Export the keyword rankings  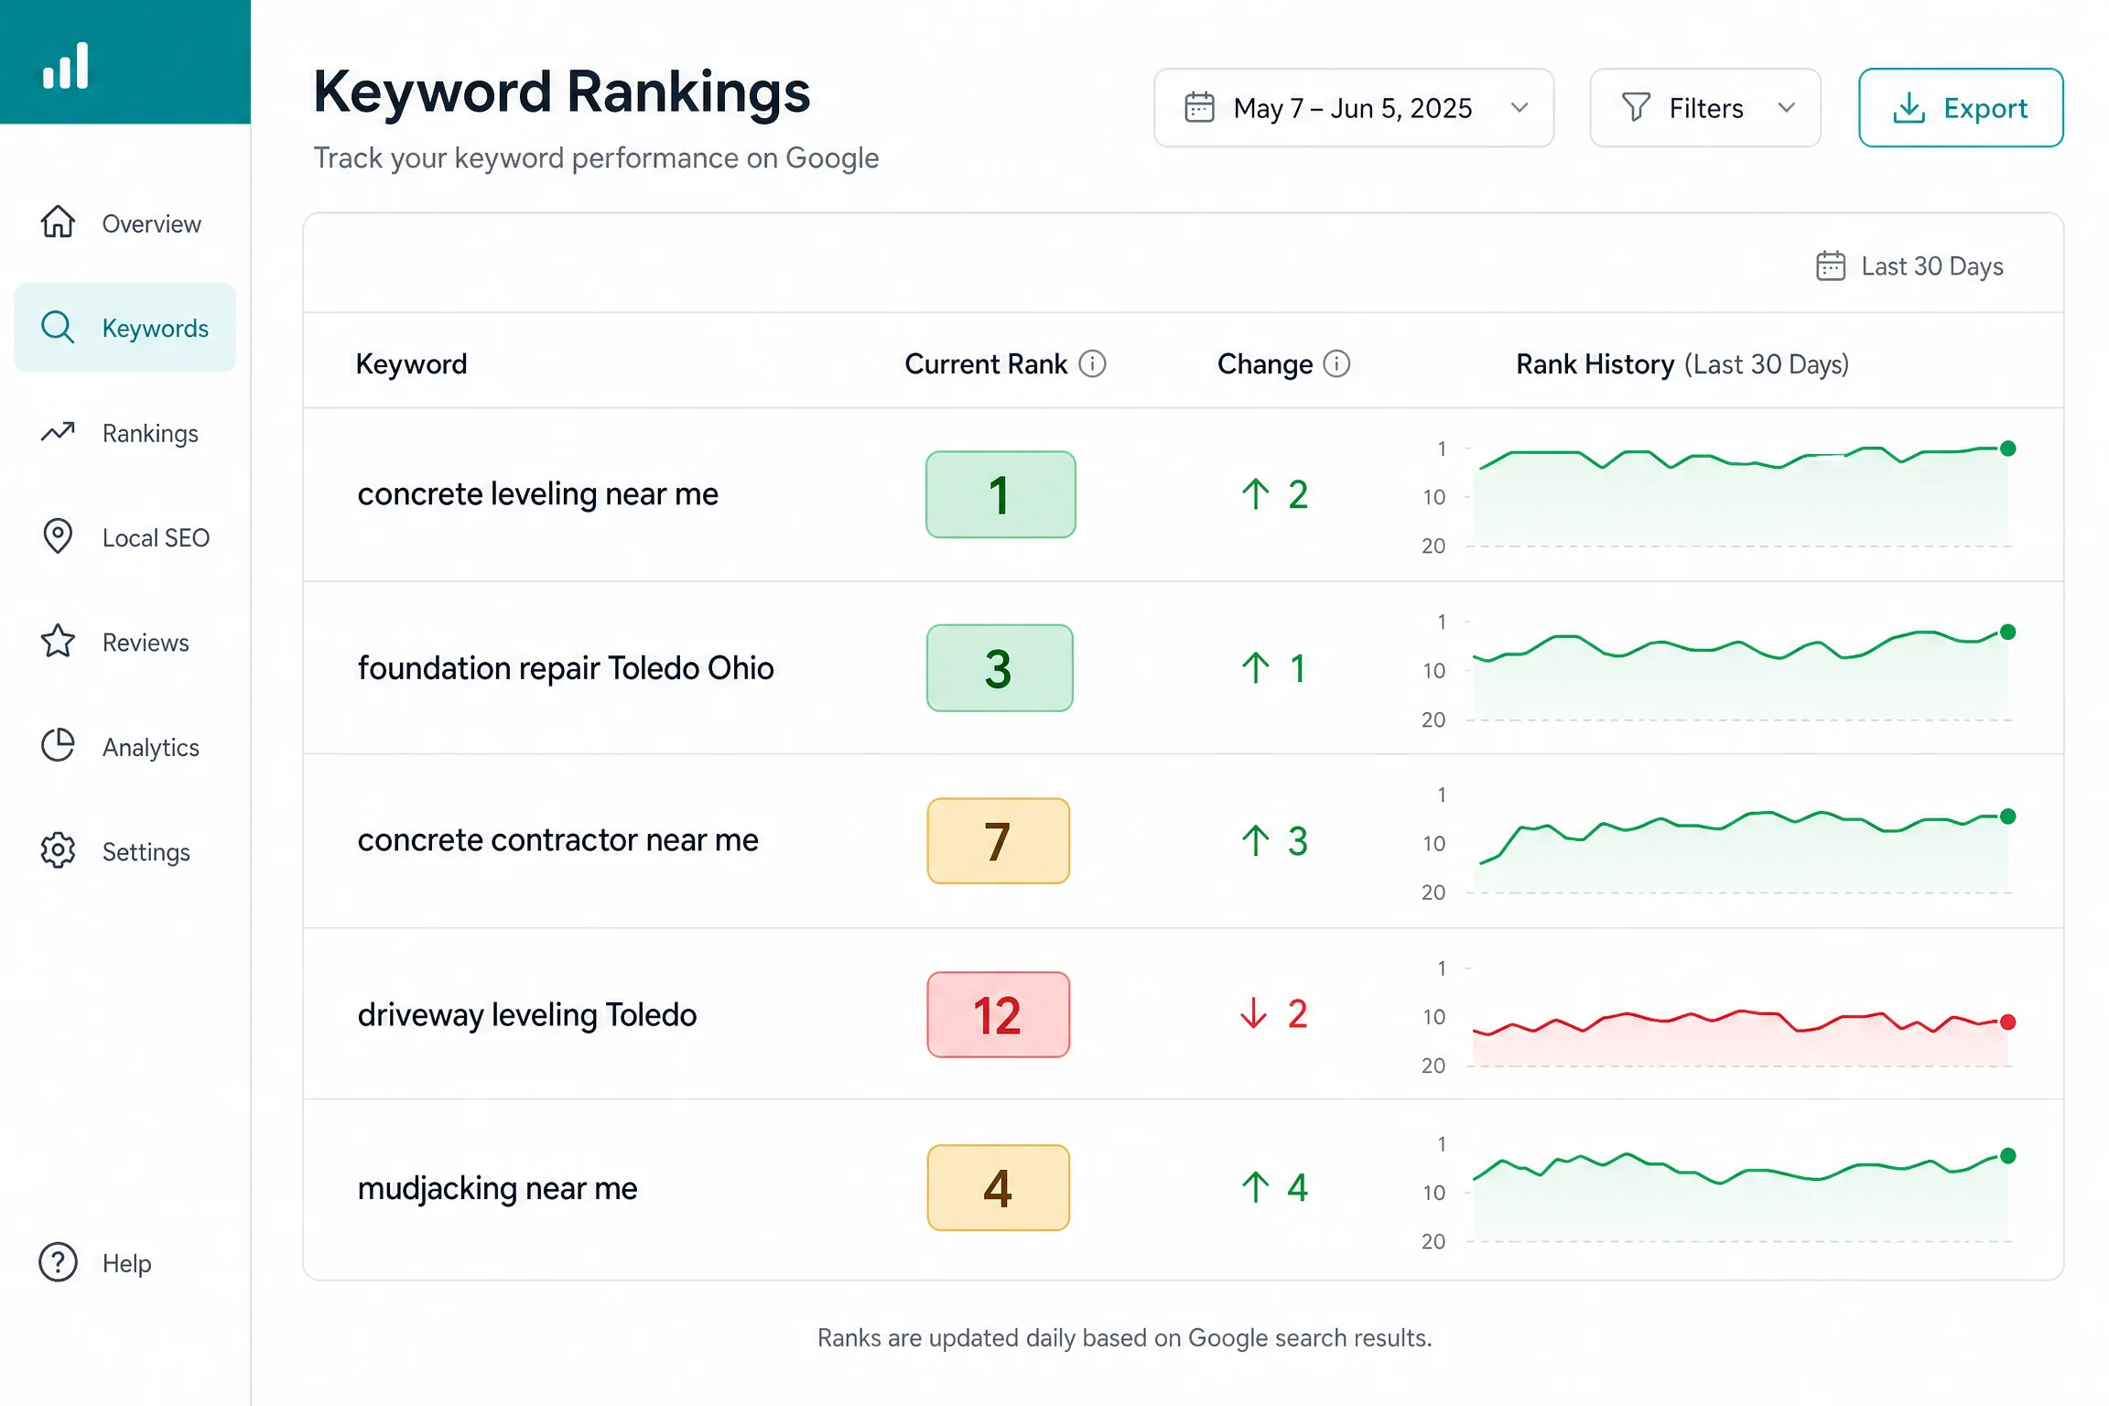[x=1961, y=108]
